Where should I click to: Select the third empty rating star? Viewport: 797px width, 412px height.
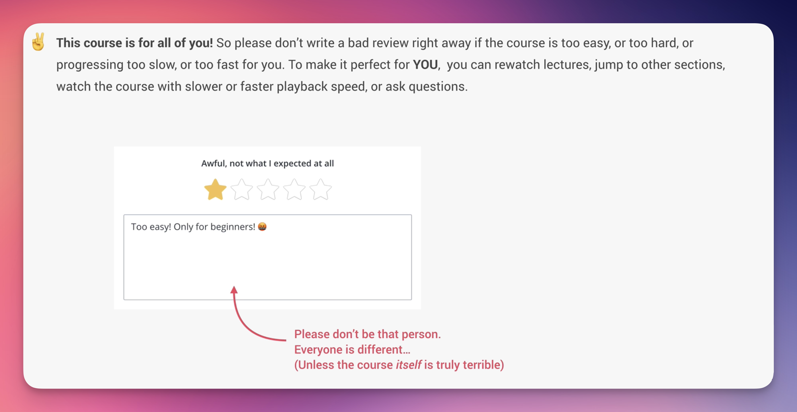pos(268,189)
